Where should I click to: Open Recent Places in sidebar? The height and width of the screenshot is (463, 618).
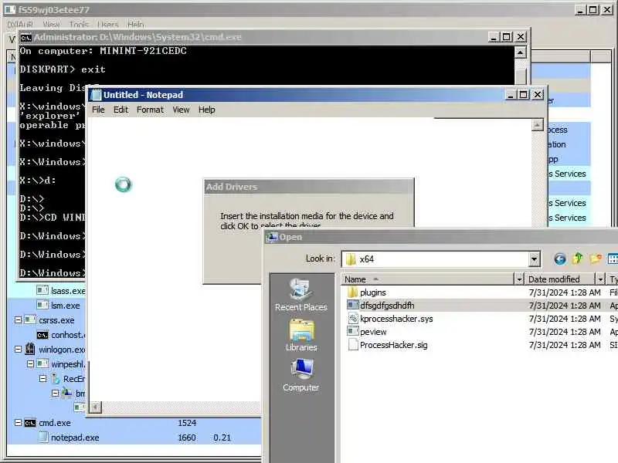click(x=301, y=295)
